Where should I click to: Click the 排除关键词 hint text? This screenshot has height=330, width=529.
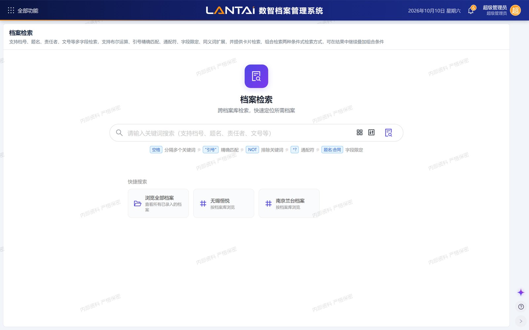click(x=272, y=150)
